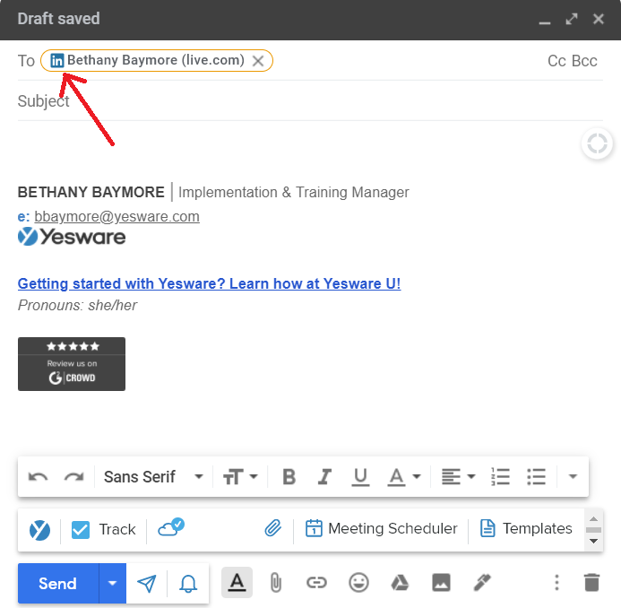Toggle formatting options (underlined A) icon
Viewport: 621px width, 608px height.
[237, 583]
